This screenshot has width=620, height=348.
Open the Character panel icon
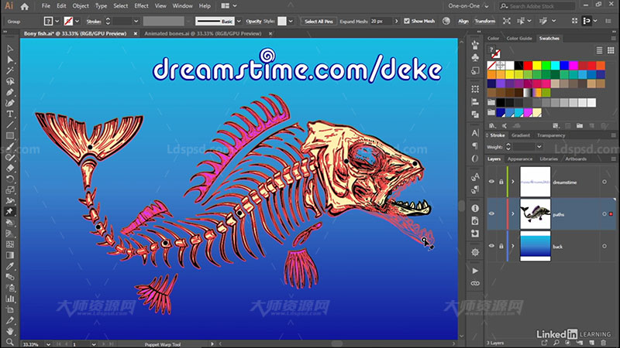click(475, 133)
